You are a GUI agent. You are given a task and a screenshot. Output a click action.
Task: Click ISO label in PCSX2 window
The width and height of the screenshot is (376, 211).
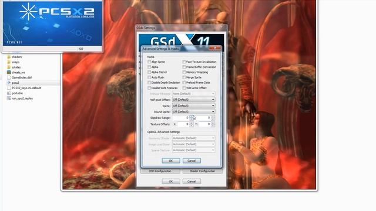click(x=81, y=49)
